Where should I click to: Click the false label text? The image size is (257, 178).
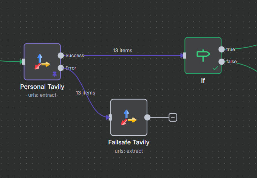(231, 62)
